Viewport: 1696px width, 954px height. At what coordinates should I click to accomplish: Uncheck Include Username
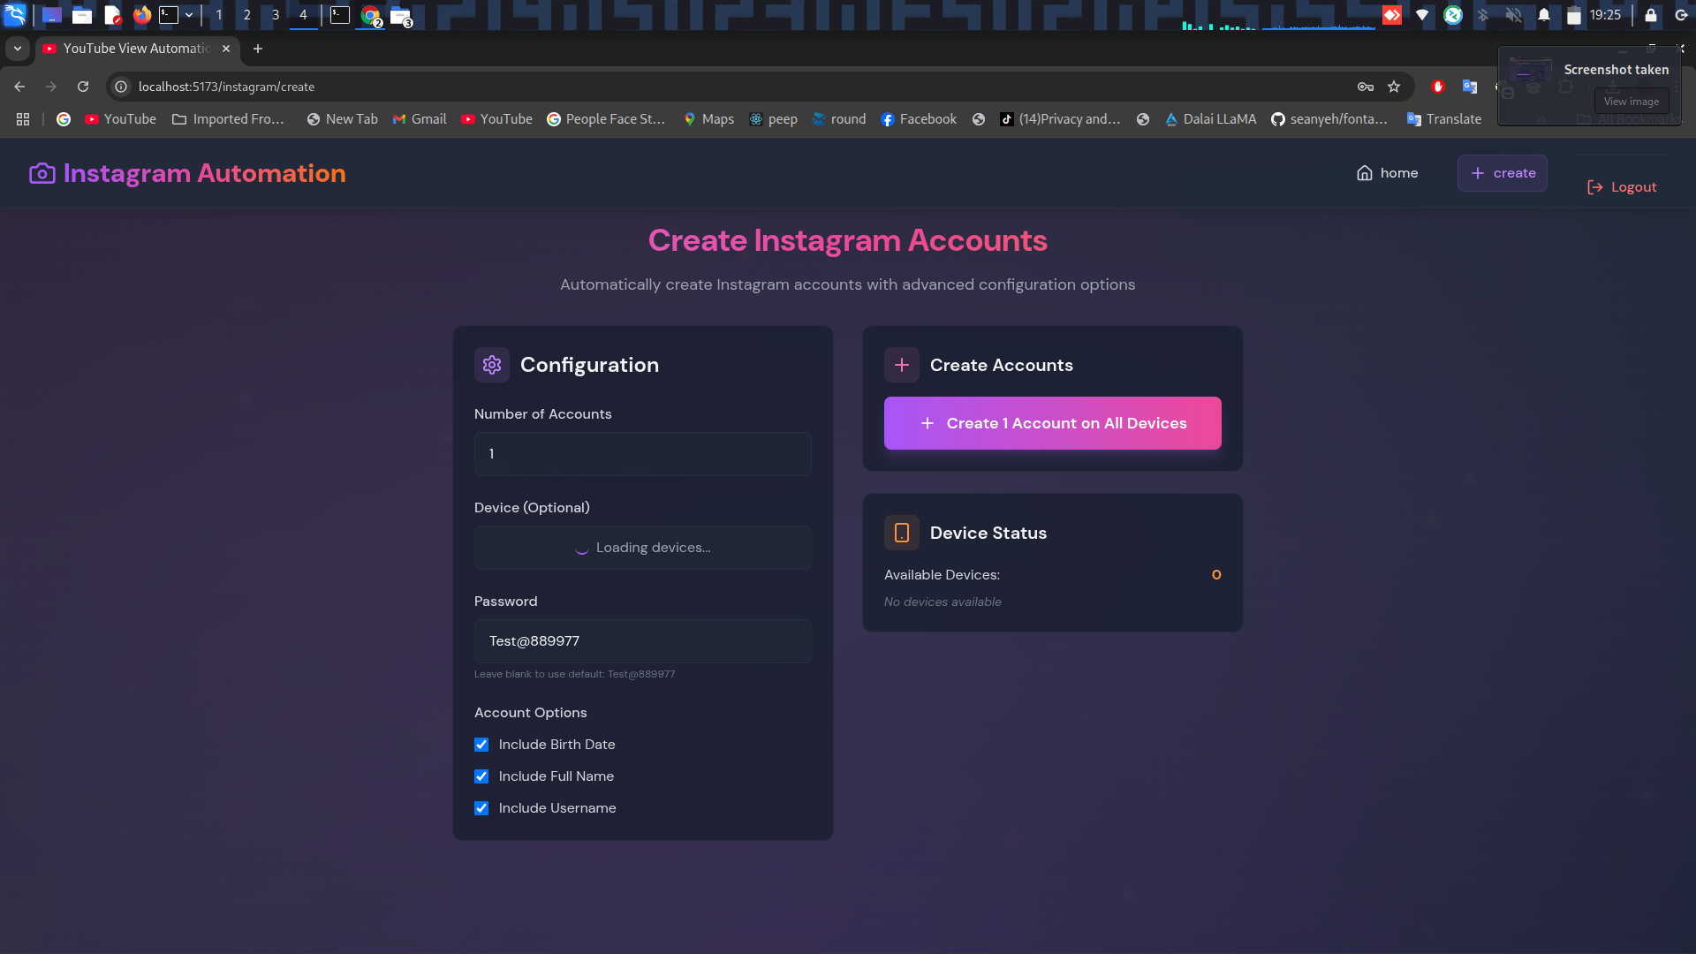481,808
